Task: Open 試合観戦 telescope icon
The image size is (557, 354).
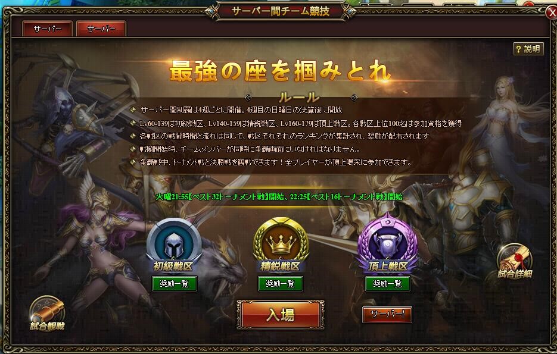Action: [x=47, y=313]
